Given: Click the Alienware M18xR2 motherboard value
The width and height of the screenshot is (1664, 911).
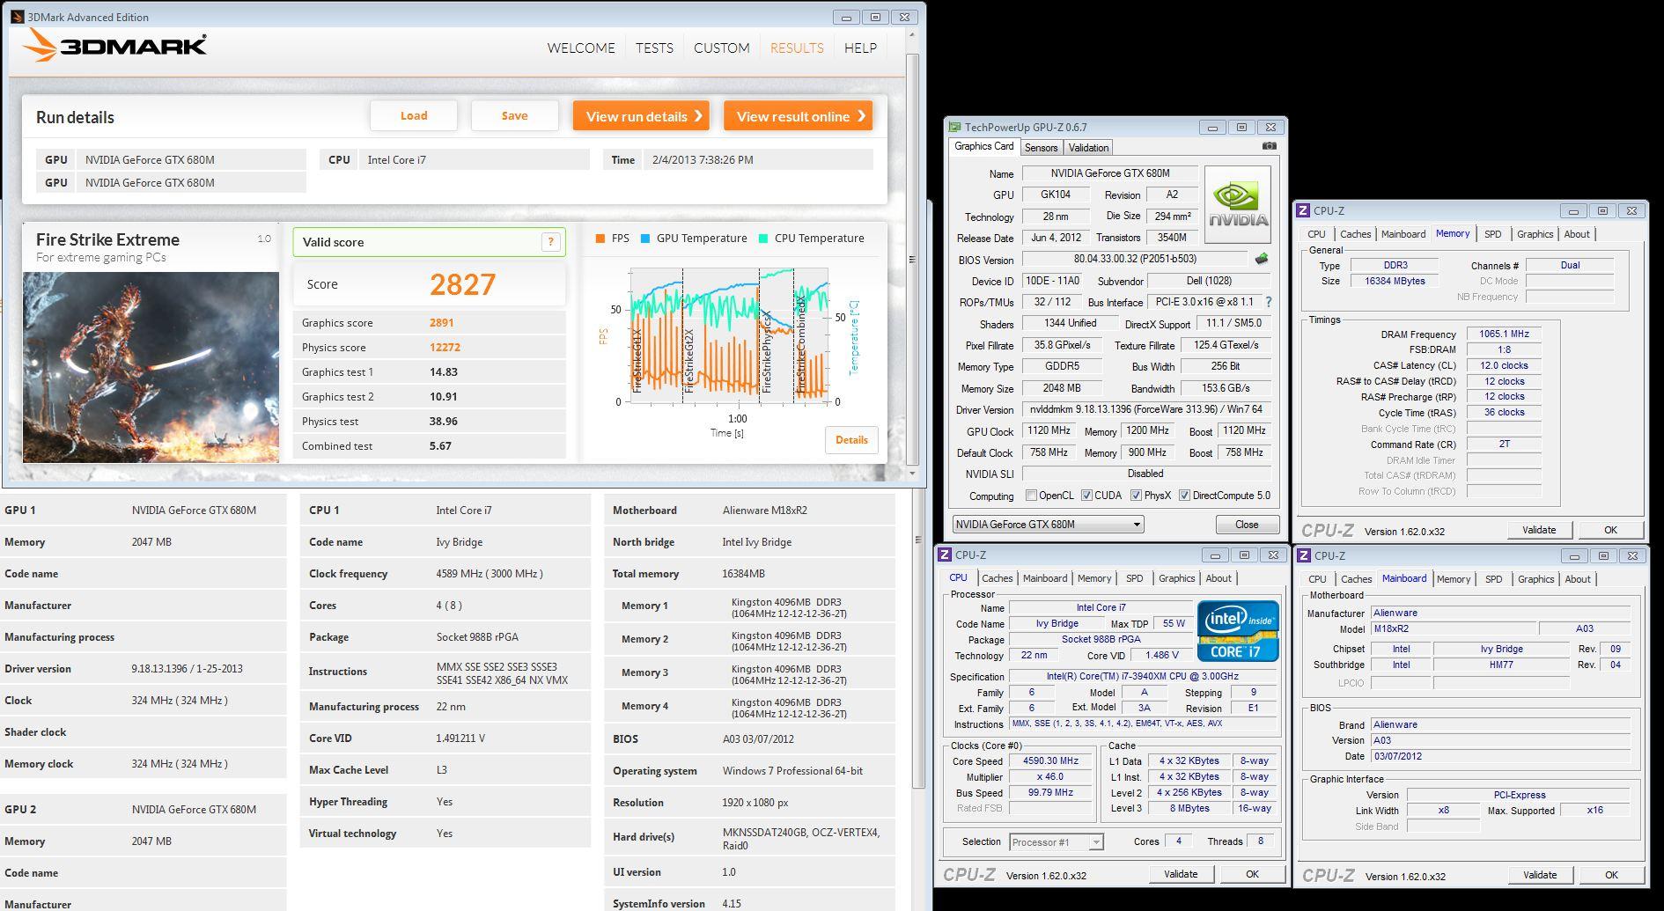Looking at the screenshot, I should [765, 511].
